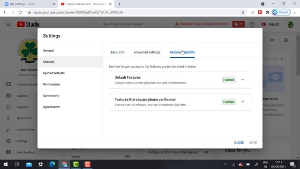The height and width of the screenshot is (169, 300).
Task: Select General in settings sidebar
Action: 70,51
